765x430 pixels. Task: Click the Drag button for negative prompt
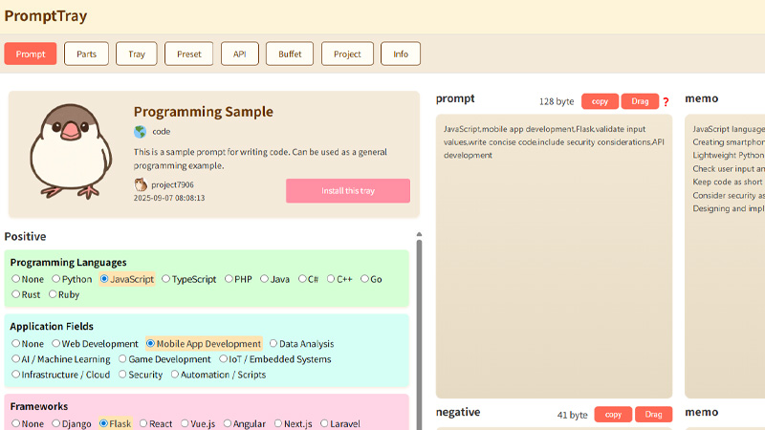click(653, 415)
